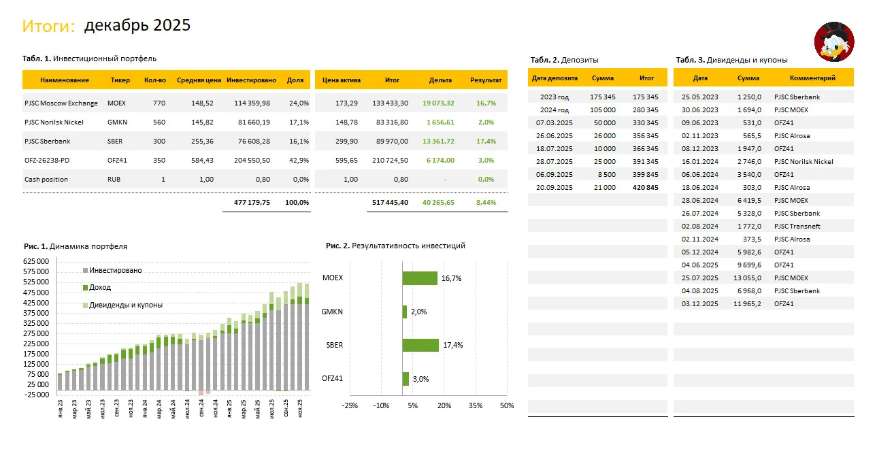The image size is (877, 449).
Task: Click the 'Результат' column header
Action: click(486, 80)
